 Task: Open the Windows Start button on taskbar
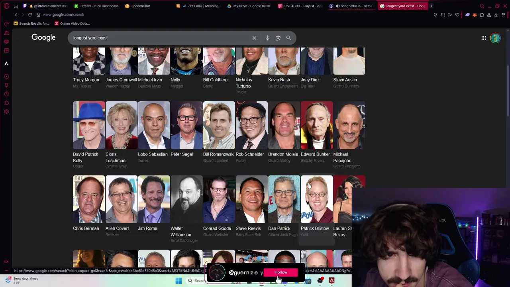click(x=178, y=281)
